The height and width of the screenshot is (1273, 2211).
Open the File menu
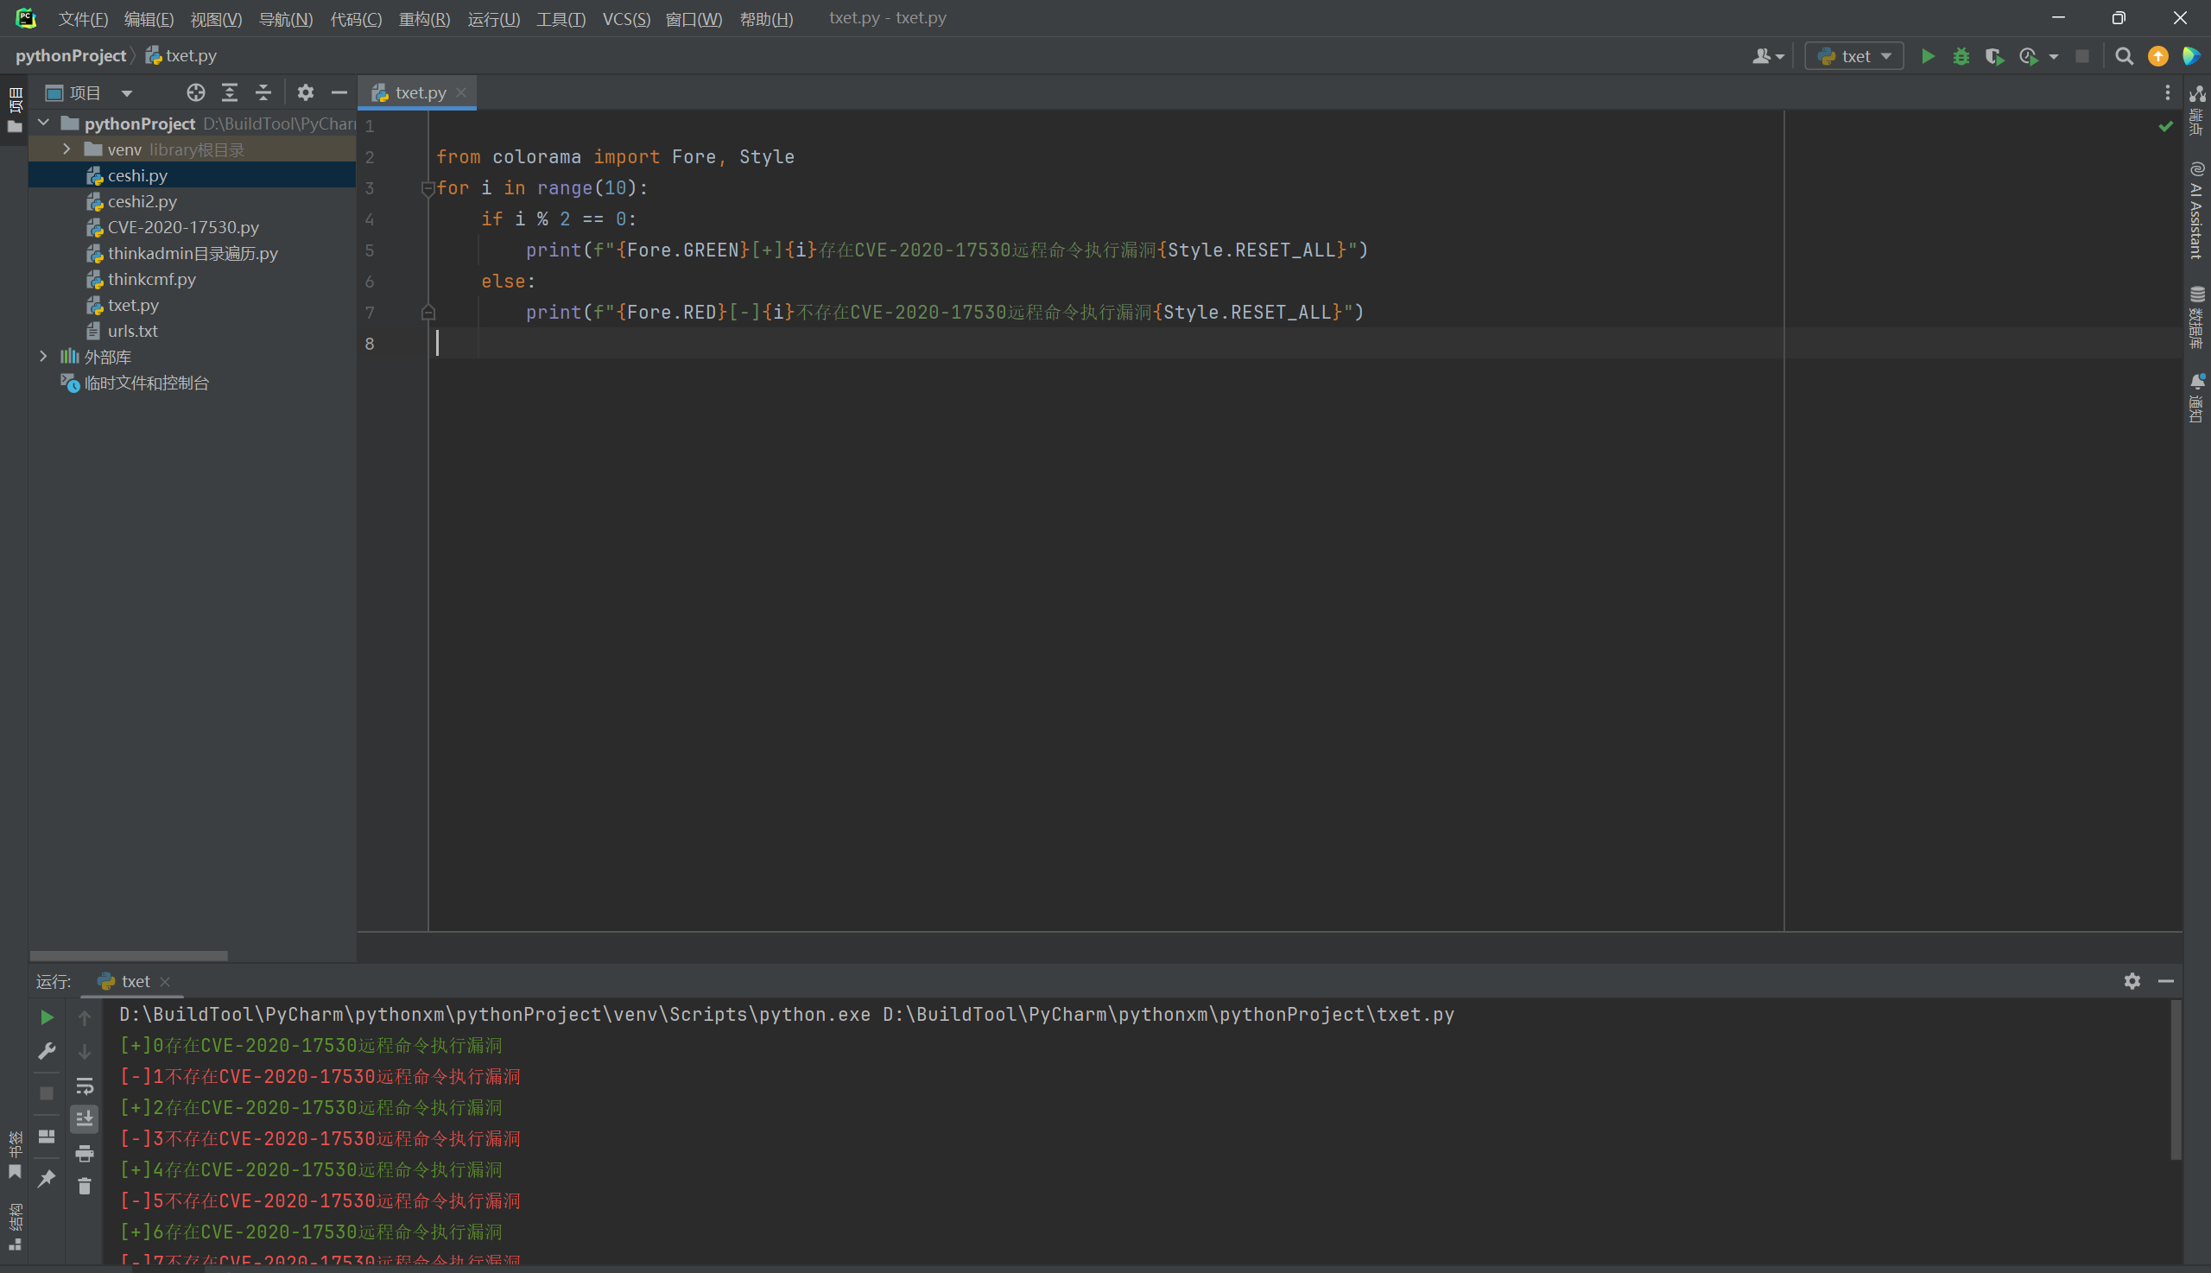click(x=83, y=18)
